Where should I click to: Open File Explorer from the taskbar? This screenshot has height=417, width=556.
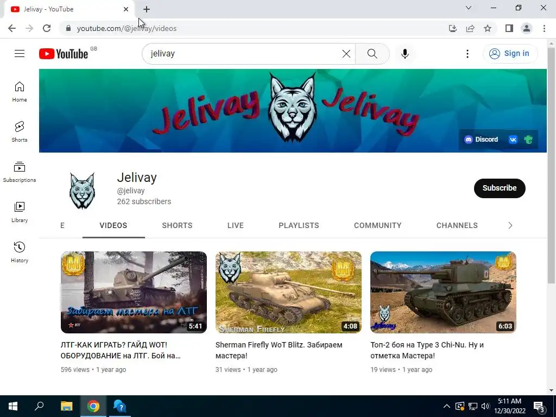coord(66,406)
